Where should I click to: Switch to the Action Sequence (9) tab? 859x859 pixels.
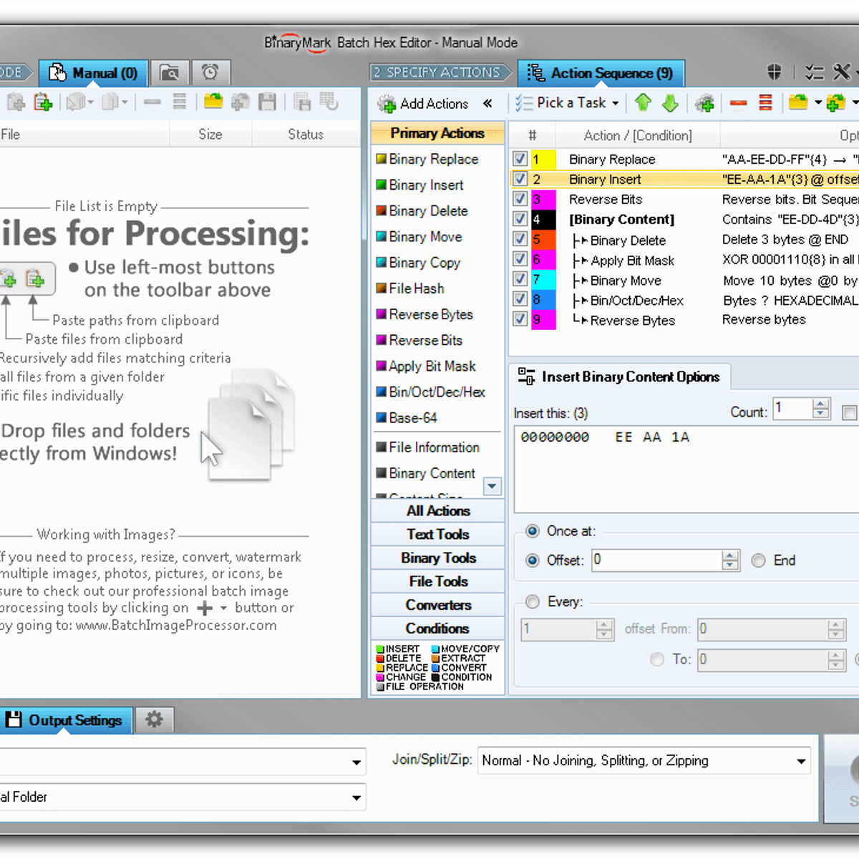[601, 73]
